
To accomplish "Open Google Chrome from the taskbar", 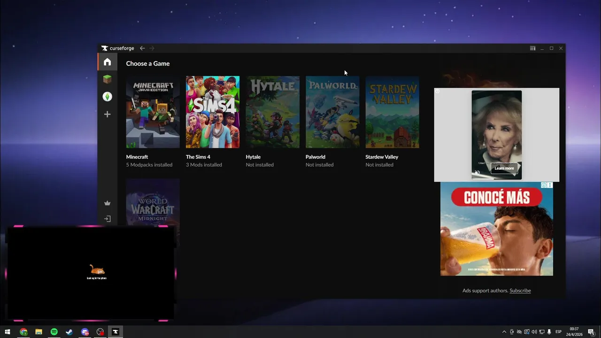I will click(x=23, y=332).
